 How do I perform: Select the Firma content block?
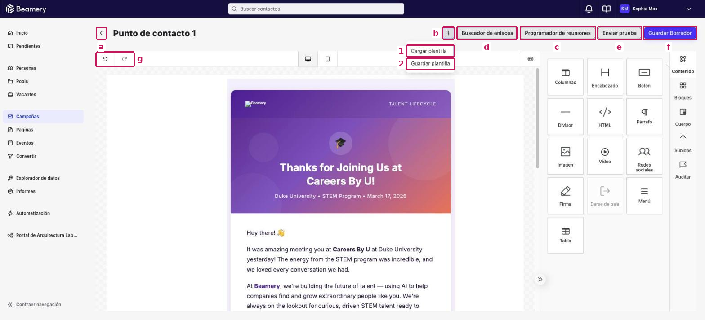coord(565,195)
